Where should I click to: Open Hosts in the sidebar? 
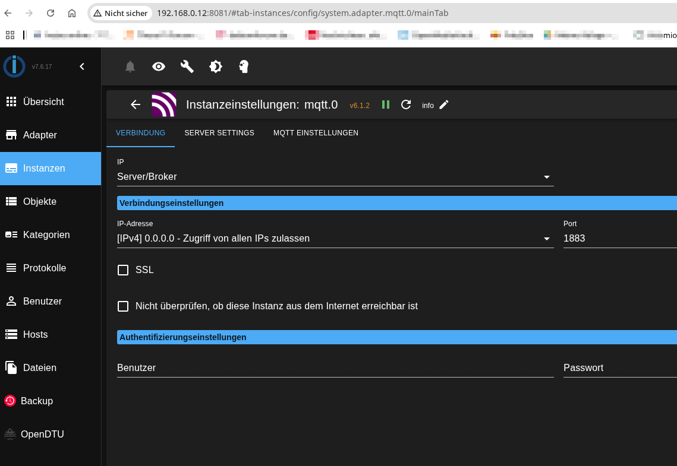coord(51,334)
